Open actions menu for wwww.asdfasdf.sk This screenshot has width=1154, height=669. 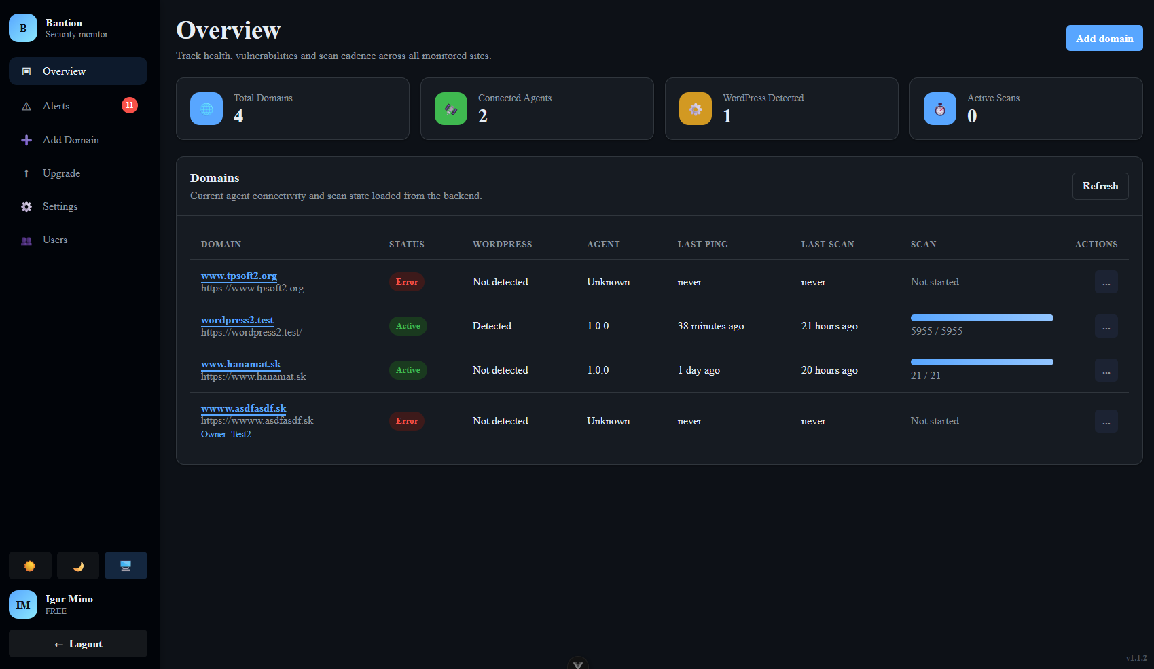point(1106,421)
